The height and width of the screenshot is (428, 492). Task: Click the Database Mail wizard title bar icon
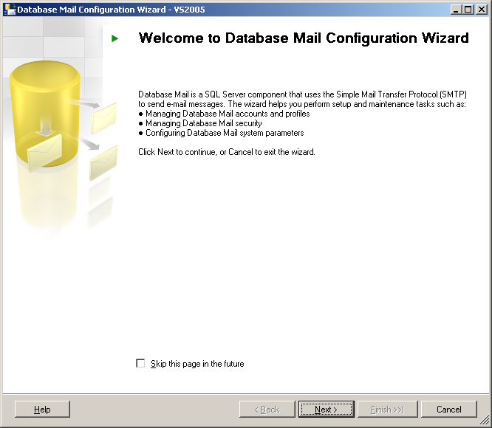pyautogui.click(x=10, y=10)
